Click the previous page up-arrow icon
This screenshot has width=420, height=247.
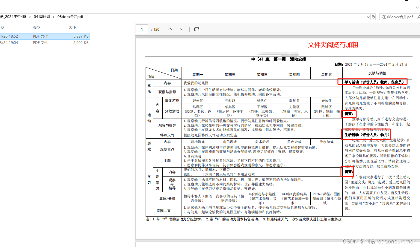pyautogui.click(x=170, y=29)
